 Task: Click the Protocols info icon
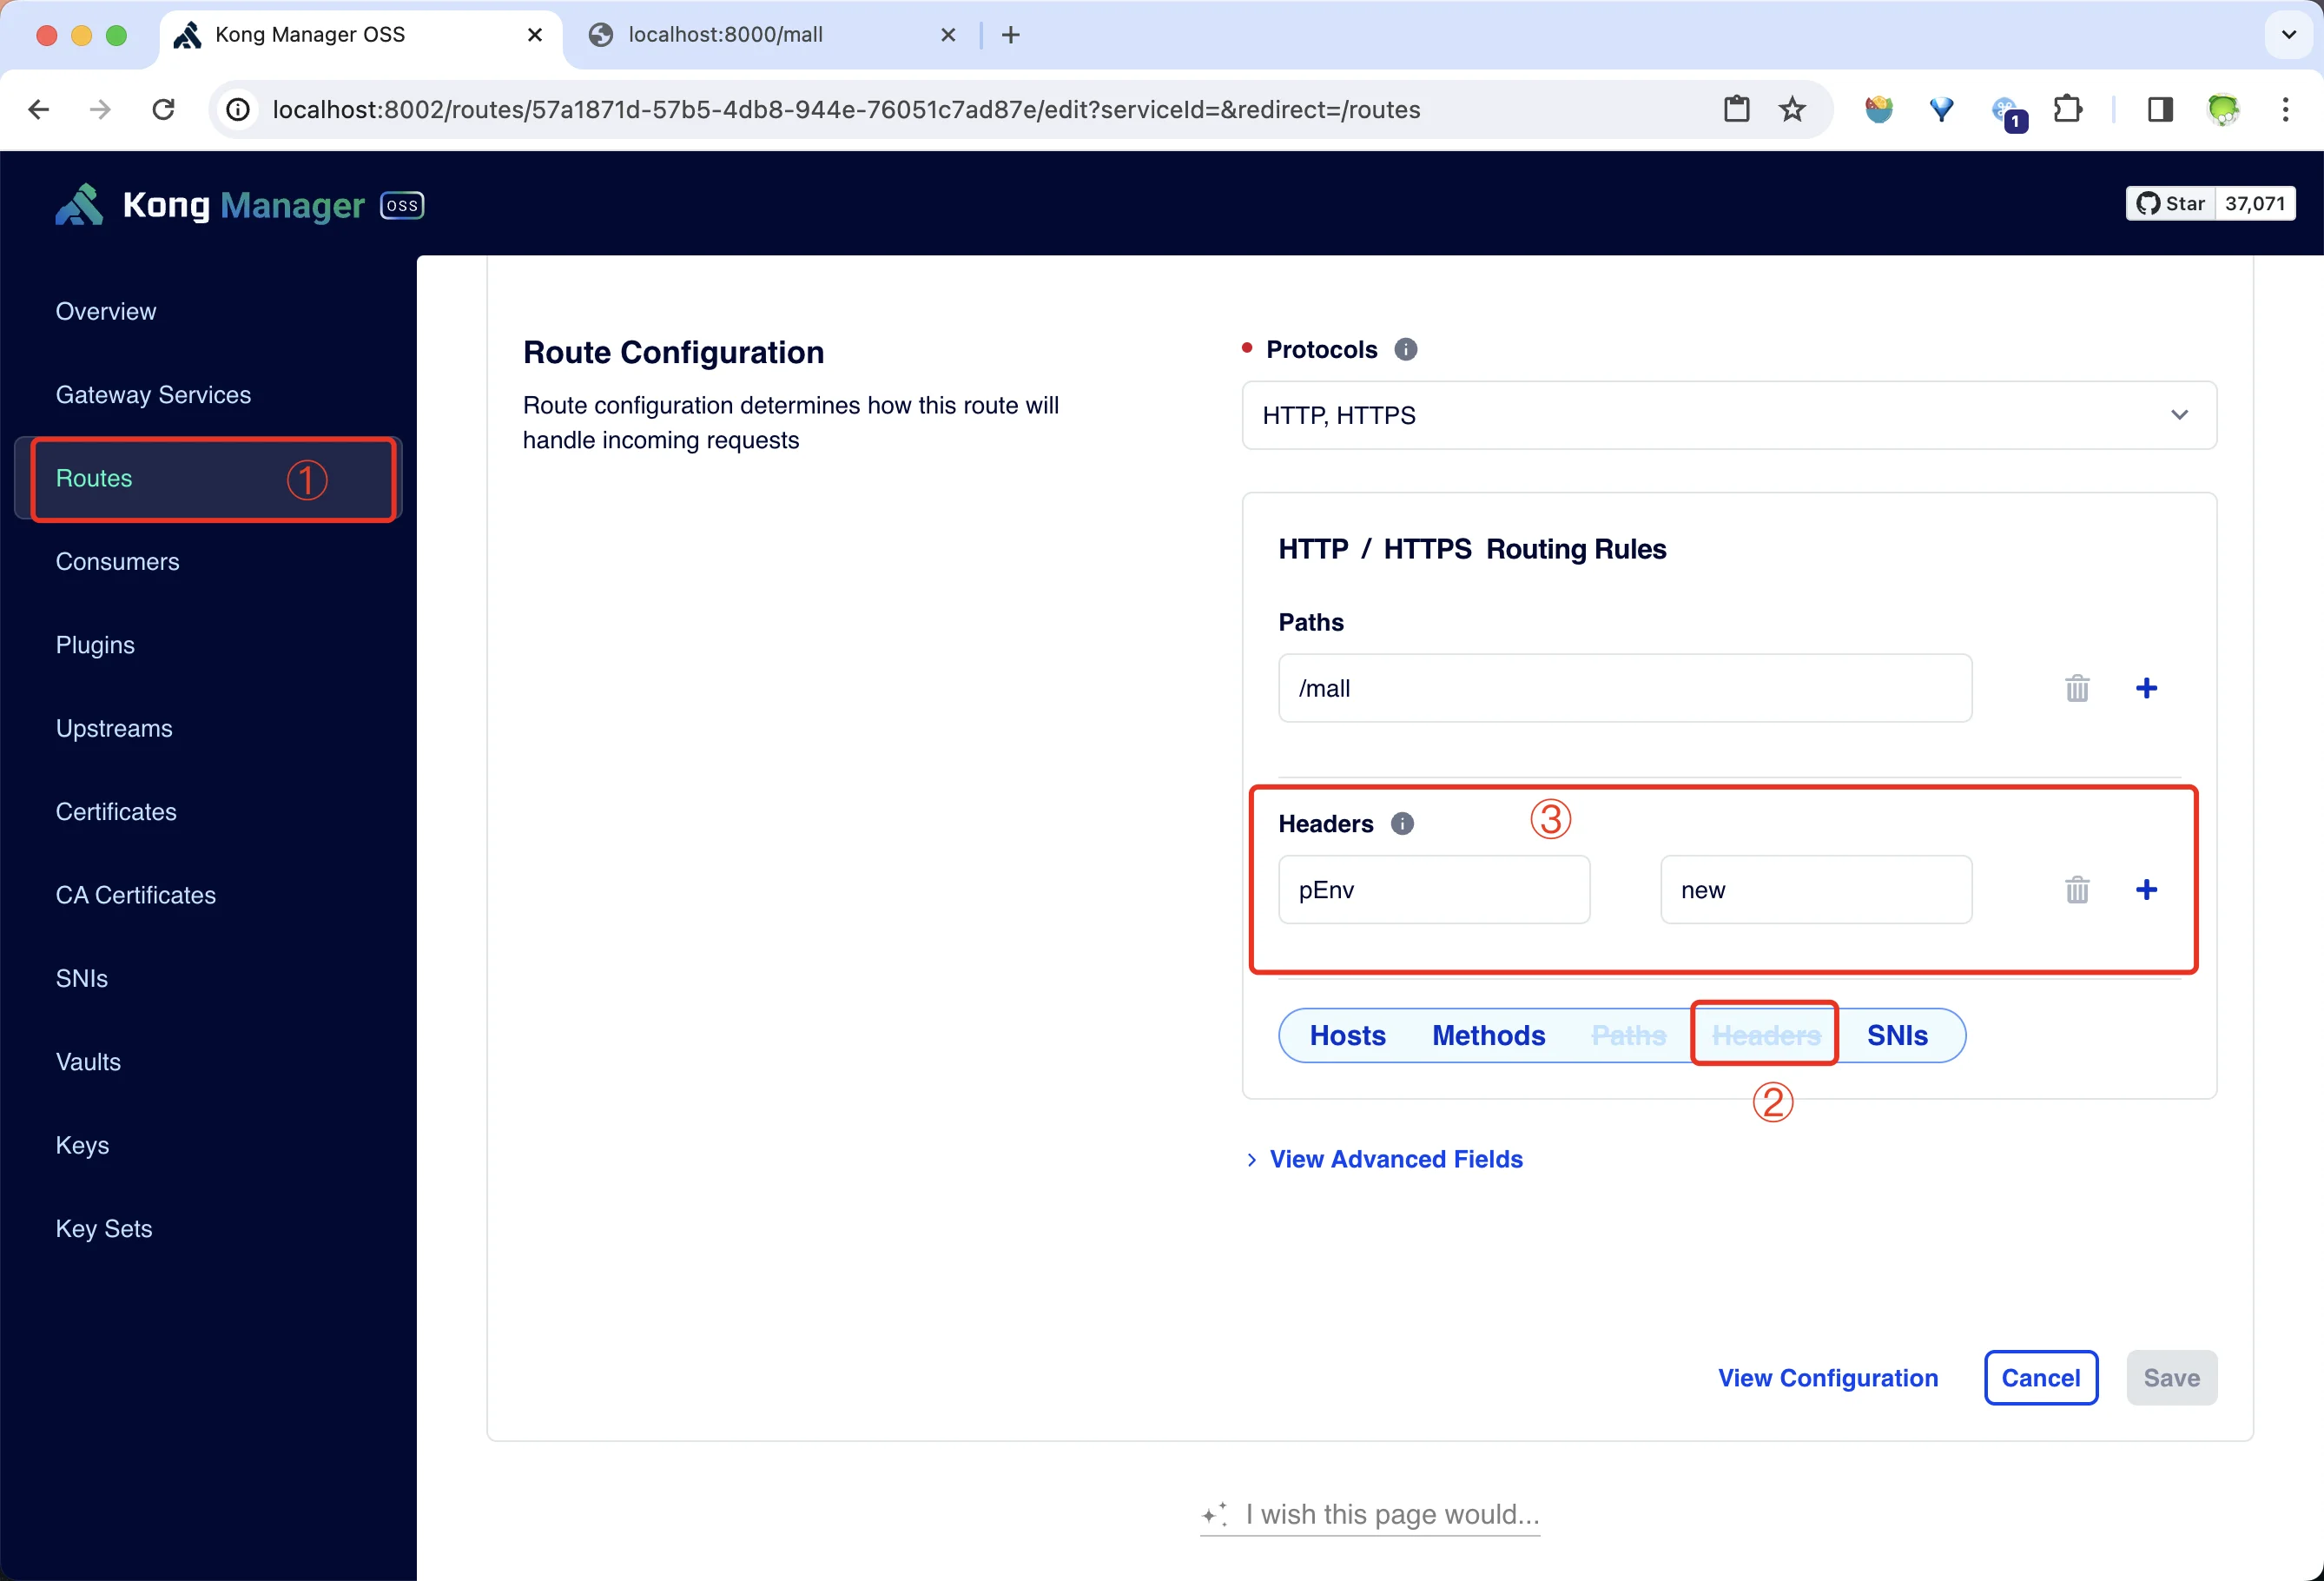1405,349
